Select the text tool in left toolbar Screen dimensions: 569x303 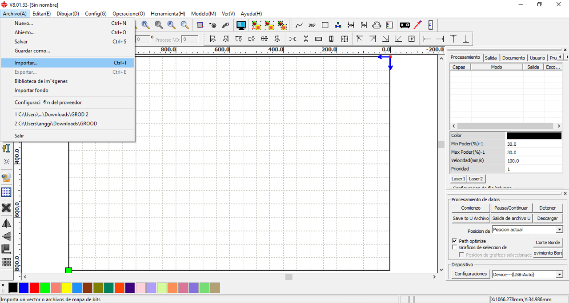[x=6, y=148]
